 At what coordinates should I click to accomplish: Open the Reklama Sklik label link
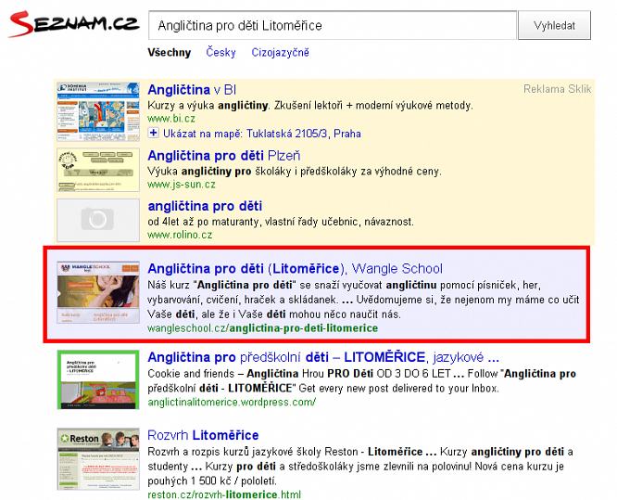(x=557, y=89)
